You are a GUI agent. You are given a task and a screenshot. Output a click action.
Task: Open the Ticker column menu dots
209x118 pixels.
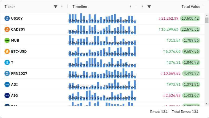pos(62,7)
